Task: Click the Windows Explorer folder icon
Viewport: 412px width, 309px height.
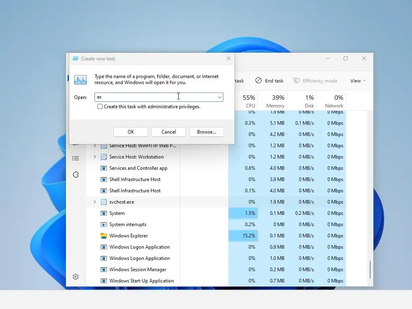Action: [104, 236]
